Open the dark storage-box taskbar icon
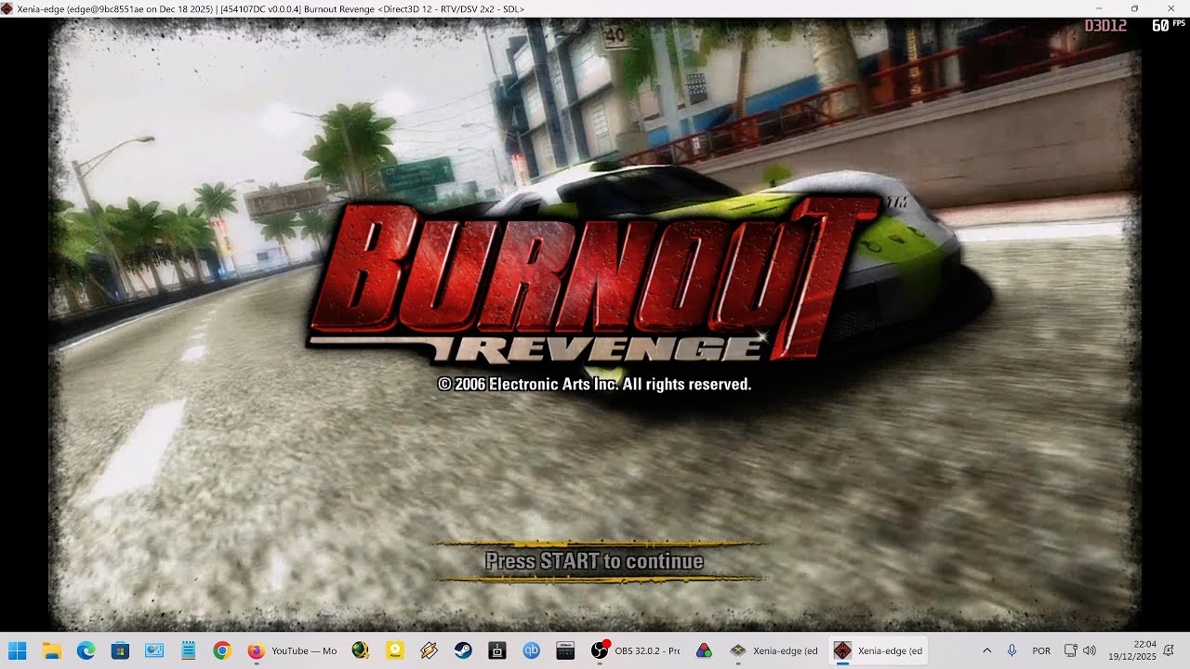Screen dimensions: 1190x669 point(497,650)
